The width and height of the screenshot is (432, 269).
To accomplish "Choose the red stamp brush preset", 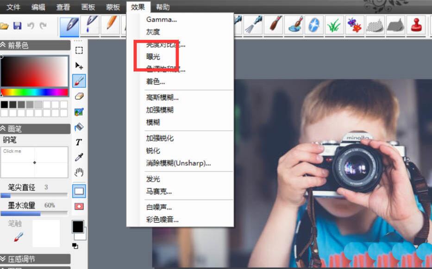I will coord(417,25).
